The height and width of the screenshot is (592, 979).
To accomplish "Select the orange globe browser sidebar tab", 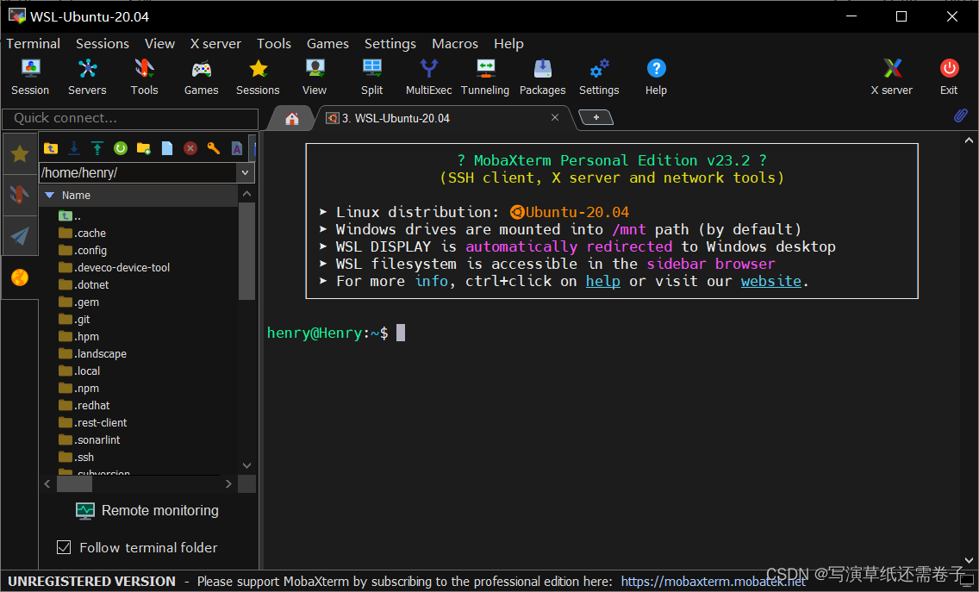I will click(20, 277).
